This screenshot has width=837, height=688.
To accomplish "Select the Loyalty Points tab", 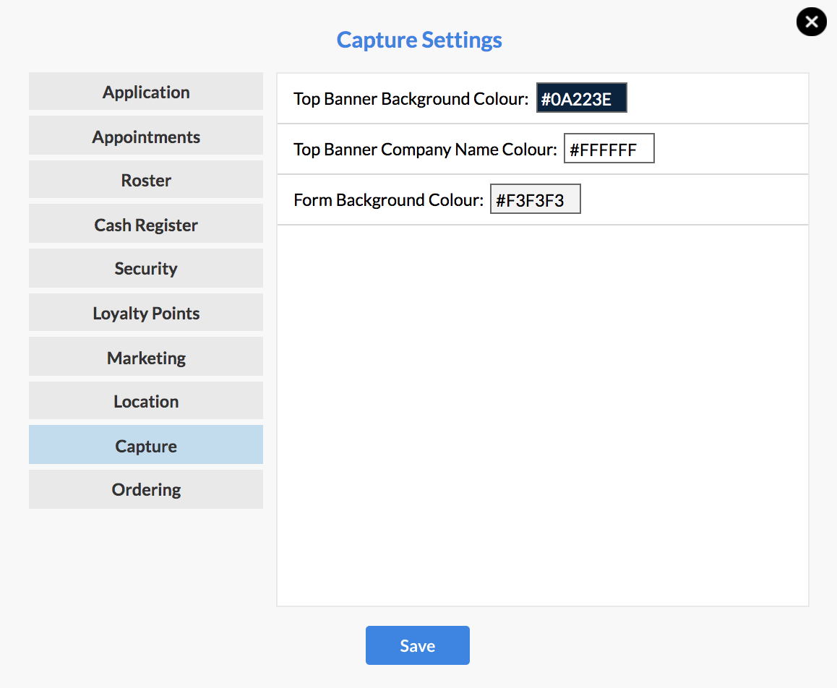I will click(146, 312).
